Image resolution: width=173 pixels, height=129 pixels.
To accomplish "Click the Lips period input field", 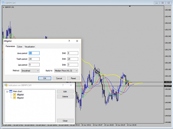I will 34,64.
